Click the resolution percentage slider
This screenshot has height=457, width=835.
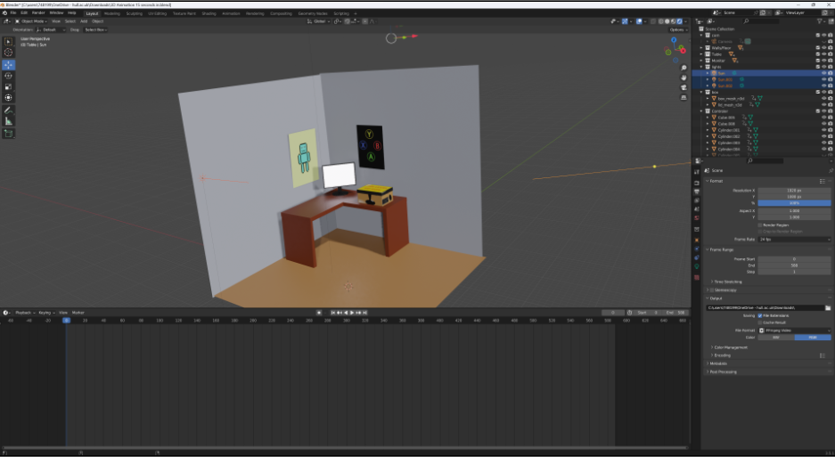point(794,202)
